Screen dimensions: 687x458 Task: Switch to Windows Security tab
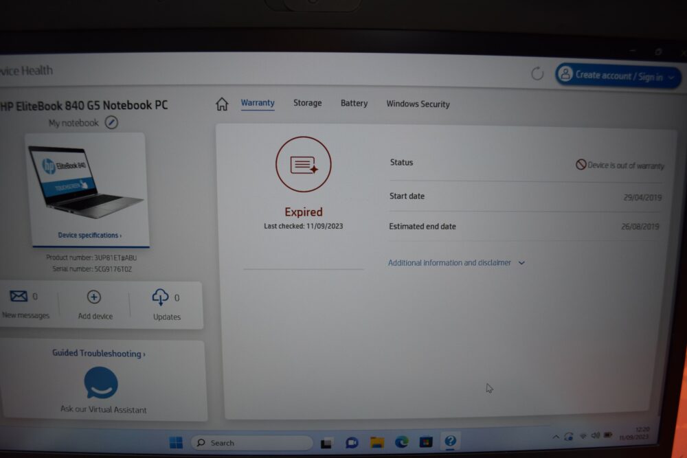click(418, 104)
